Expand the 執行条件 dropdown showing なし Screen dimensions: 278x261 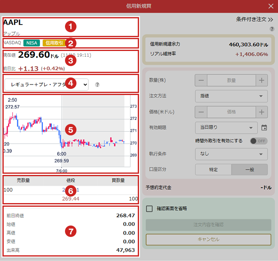coord(231,154)
